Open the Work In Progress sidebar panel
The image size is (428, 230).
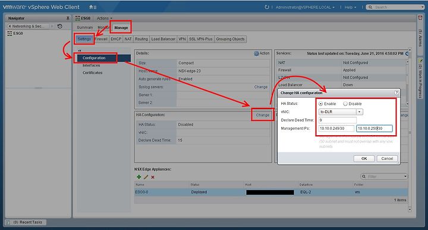(x=420, y=79)
